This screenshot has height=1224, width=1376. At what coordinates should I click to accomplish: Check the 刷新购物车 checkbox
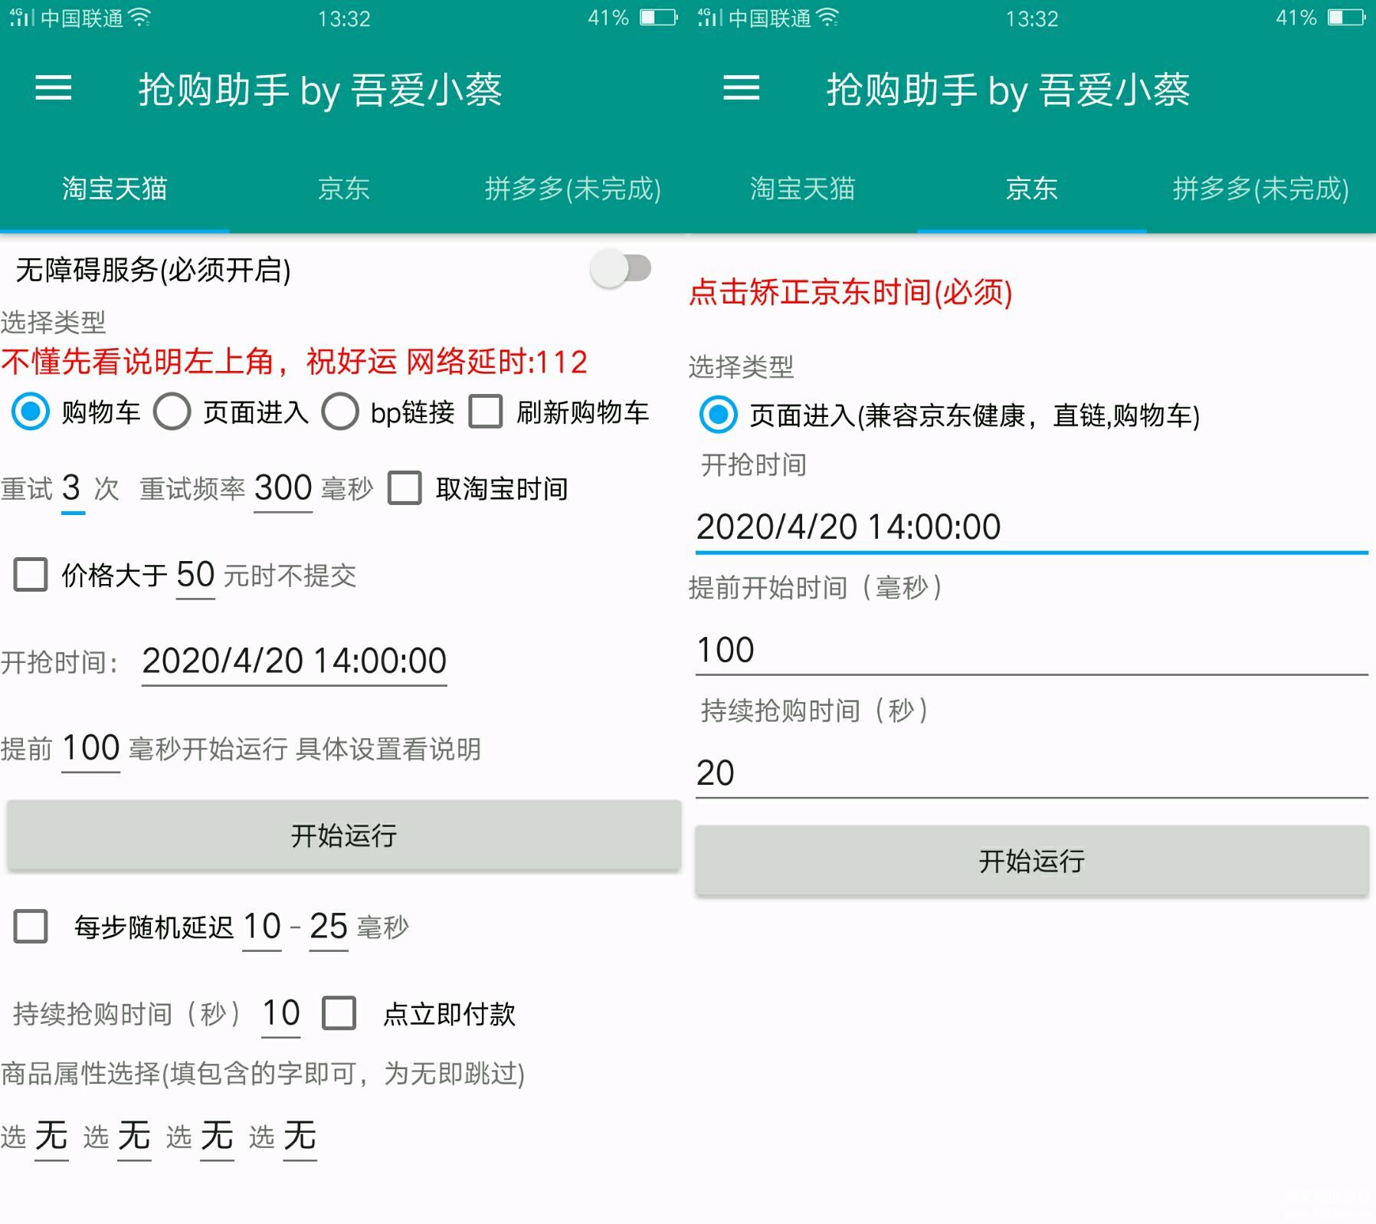(486, 412)
